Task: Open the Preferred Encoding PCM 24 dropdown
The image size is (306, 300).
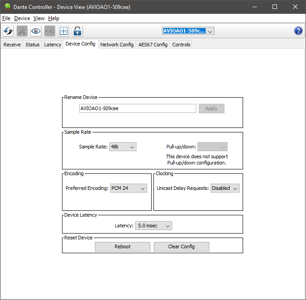Action: (x=128, y=188)
